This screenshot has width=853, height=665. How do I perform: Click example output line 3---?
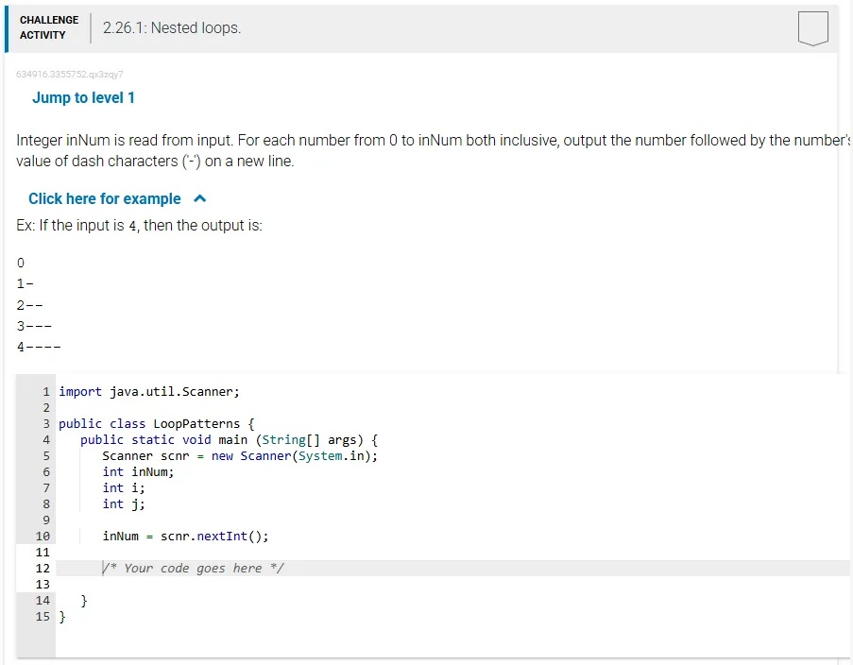[34, 326]
